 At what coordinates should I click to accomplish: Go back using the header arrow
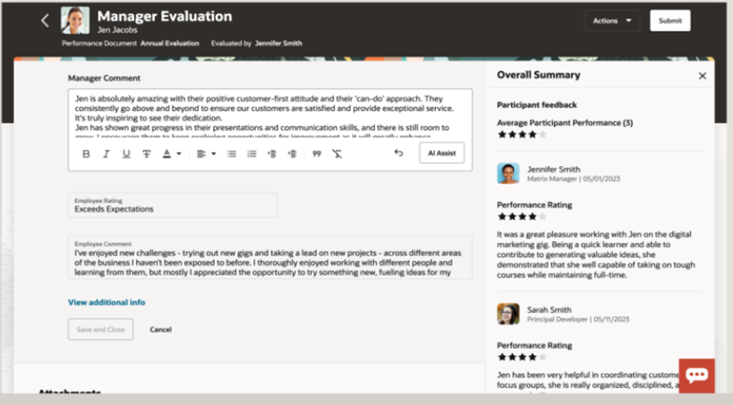point(45,21)
